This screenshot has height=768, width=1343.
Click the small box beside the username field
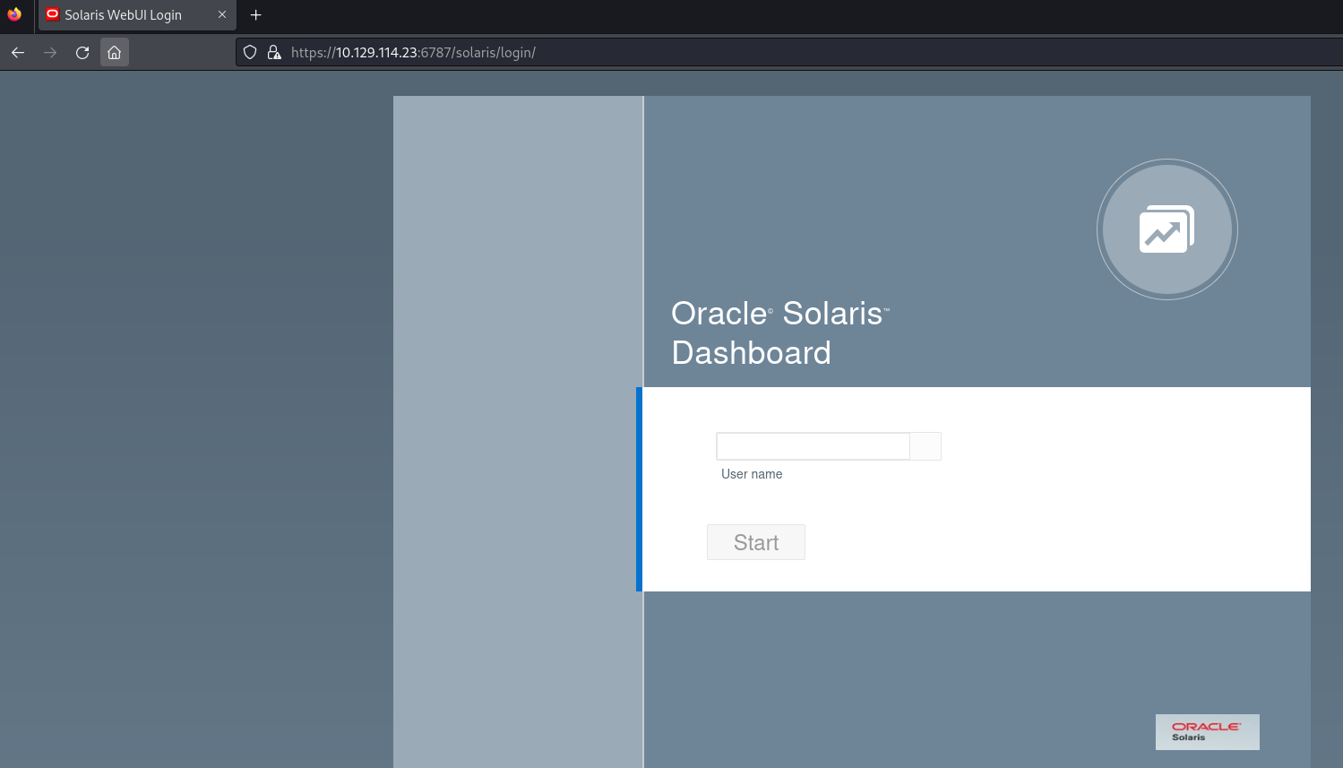[x=925, y=446]
